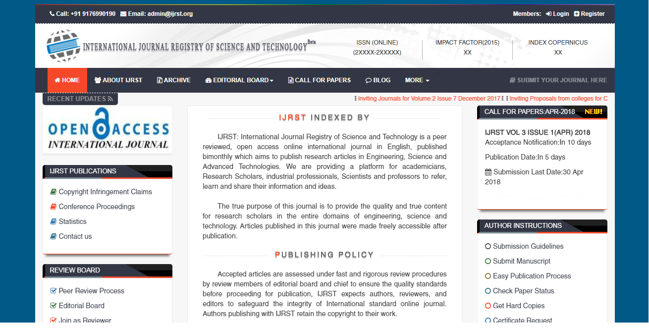Click the Editorial Board checkbox icon in sidebar

54,306
